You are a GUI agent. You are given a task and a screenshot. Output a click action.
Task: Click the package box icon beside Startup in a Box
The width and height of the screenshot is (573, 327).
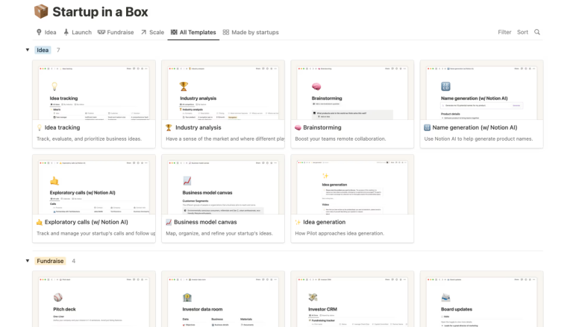41,12
